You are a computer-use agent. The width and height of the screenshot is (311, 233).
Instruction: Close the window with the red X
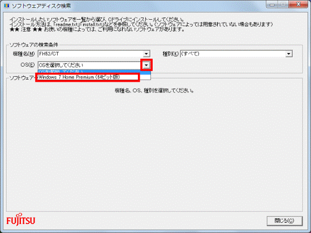click(x=298, y=5)
